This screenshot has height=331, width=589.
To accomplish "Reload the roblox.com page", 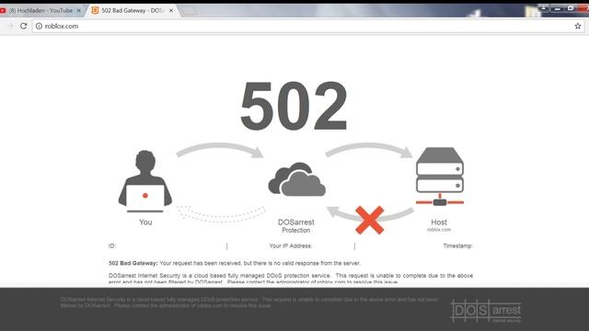I will [23, 26].
